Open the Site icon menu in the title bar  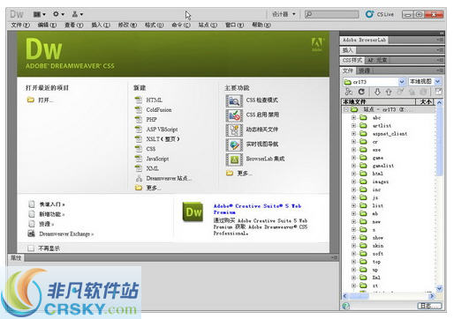point(78,14)
